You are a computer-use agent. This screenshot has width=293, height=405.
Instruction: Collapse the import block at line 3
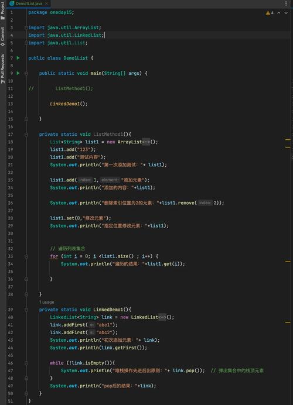tap(26, 28)
